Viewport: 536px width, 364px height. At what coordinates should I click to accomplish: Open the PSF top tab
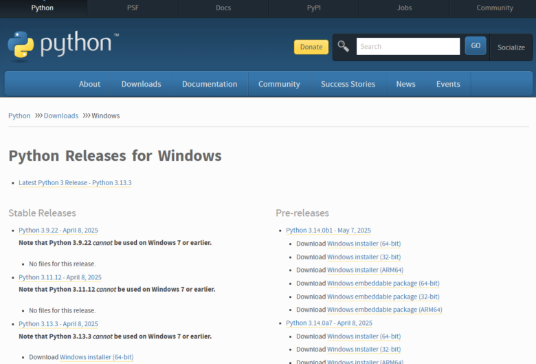pos(133,8)
